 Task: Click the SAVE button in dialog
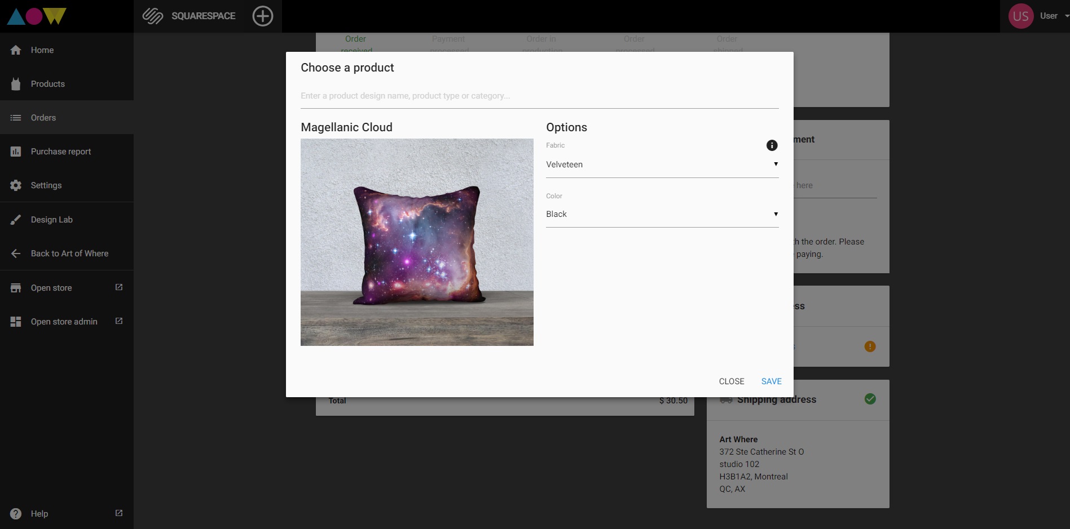click(x=772, y=381)
